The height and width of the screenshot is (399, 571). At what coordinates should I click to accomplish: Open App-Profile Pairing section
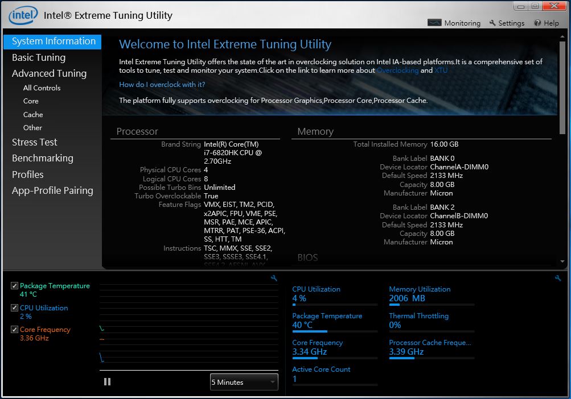[x=52, y=190]
